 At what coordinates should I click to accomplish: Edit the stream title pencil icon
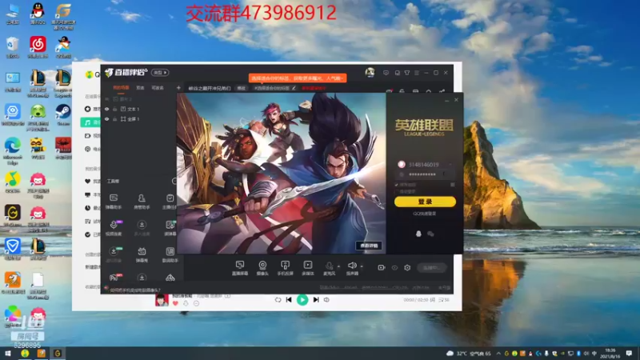294,88
